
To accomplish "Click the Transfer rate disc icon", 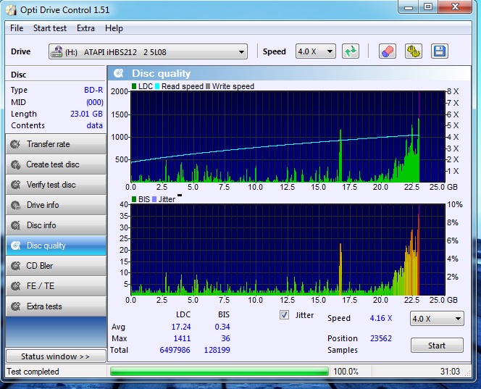I will click(x=15, y=144).
